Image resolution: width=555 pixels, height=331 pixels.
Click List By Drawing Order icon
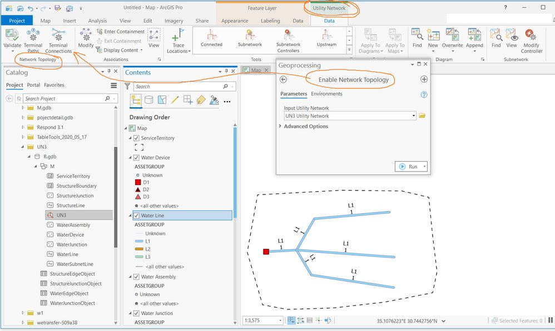coord(136,101)
